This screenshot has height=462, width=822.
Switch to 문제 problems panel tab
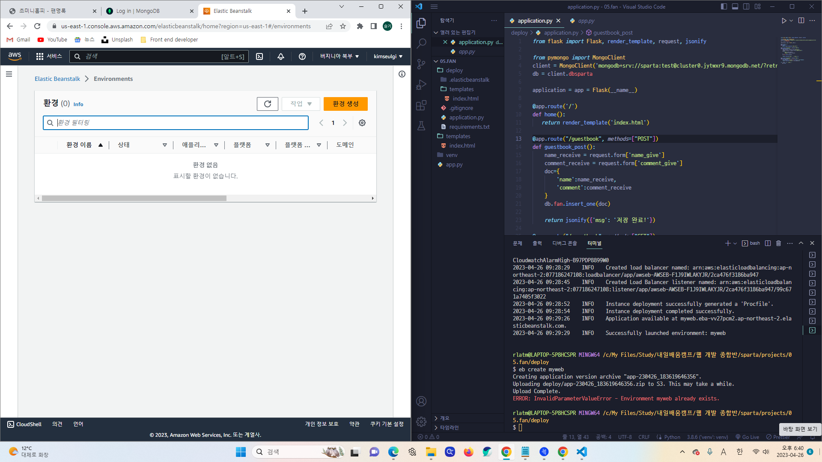[518, 243]
